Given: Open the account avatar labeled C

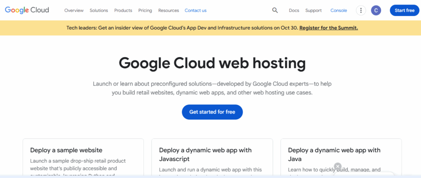Looking at the screenshot, I should [376, 10].
